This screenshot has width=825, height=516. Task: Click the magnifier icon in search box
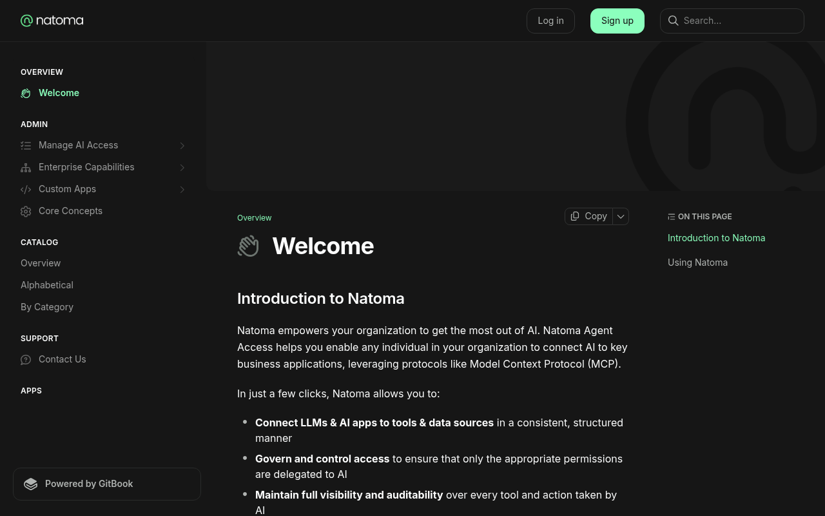(x=674, y=21)
